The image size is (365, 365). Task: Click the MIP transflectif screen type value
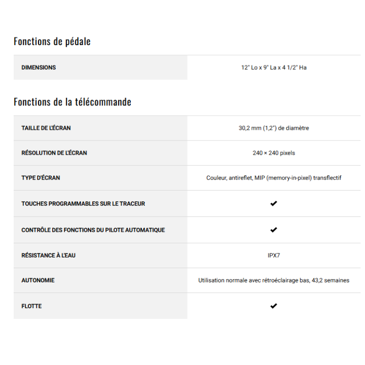click(x=274, y=178)
